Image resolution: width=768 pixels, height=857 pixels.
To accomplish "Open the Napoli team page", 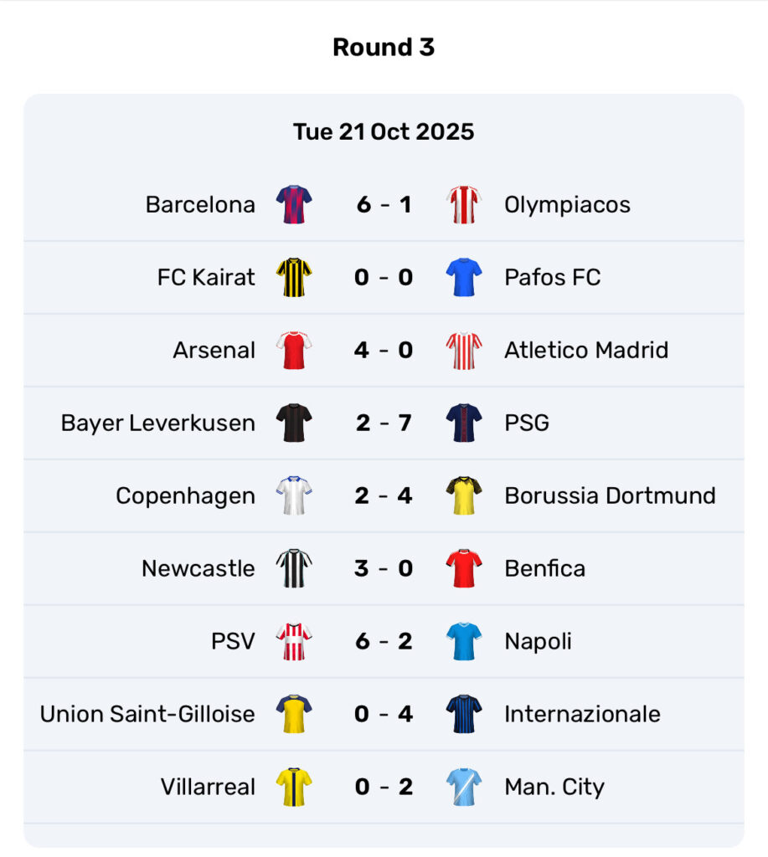I will (538, 641).
